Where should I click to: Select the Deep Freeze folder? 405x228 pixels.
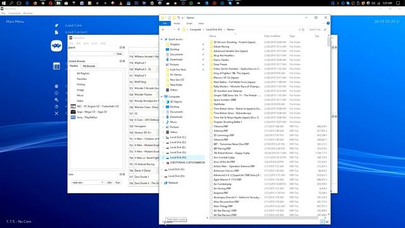(x=220, y=65)
